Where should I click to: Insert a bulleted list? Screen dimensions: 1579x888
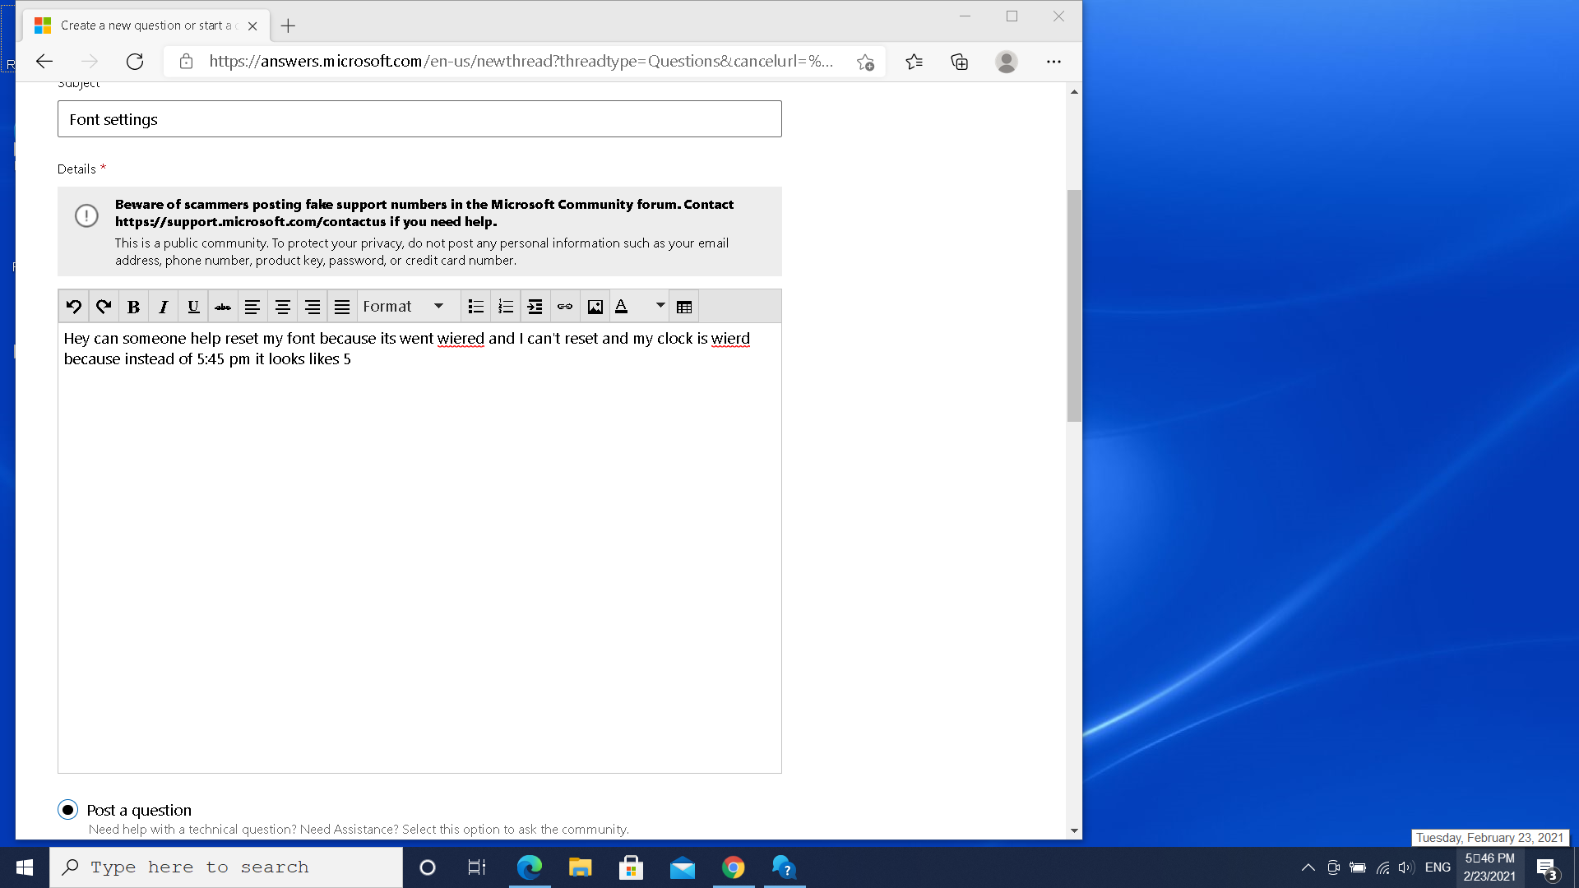click(x=475, y=307)
